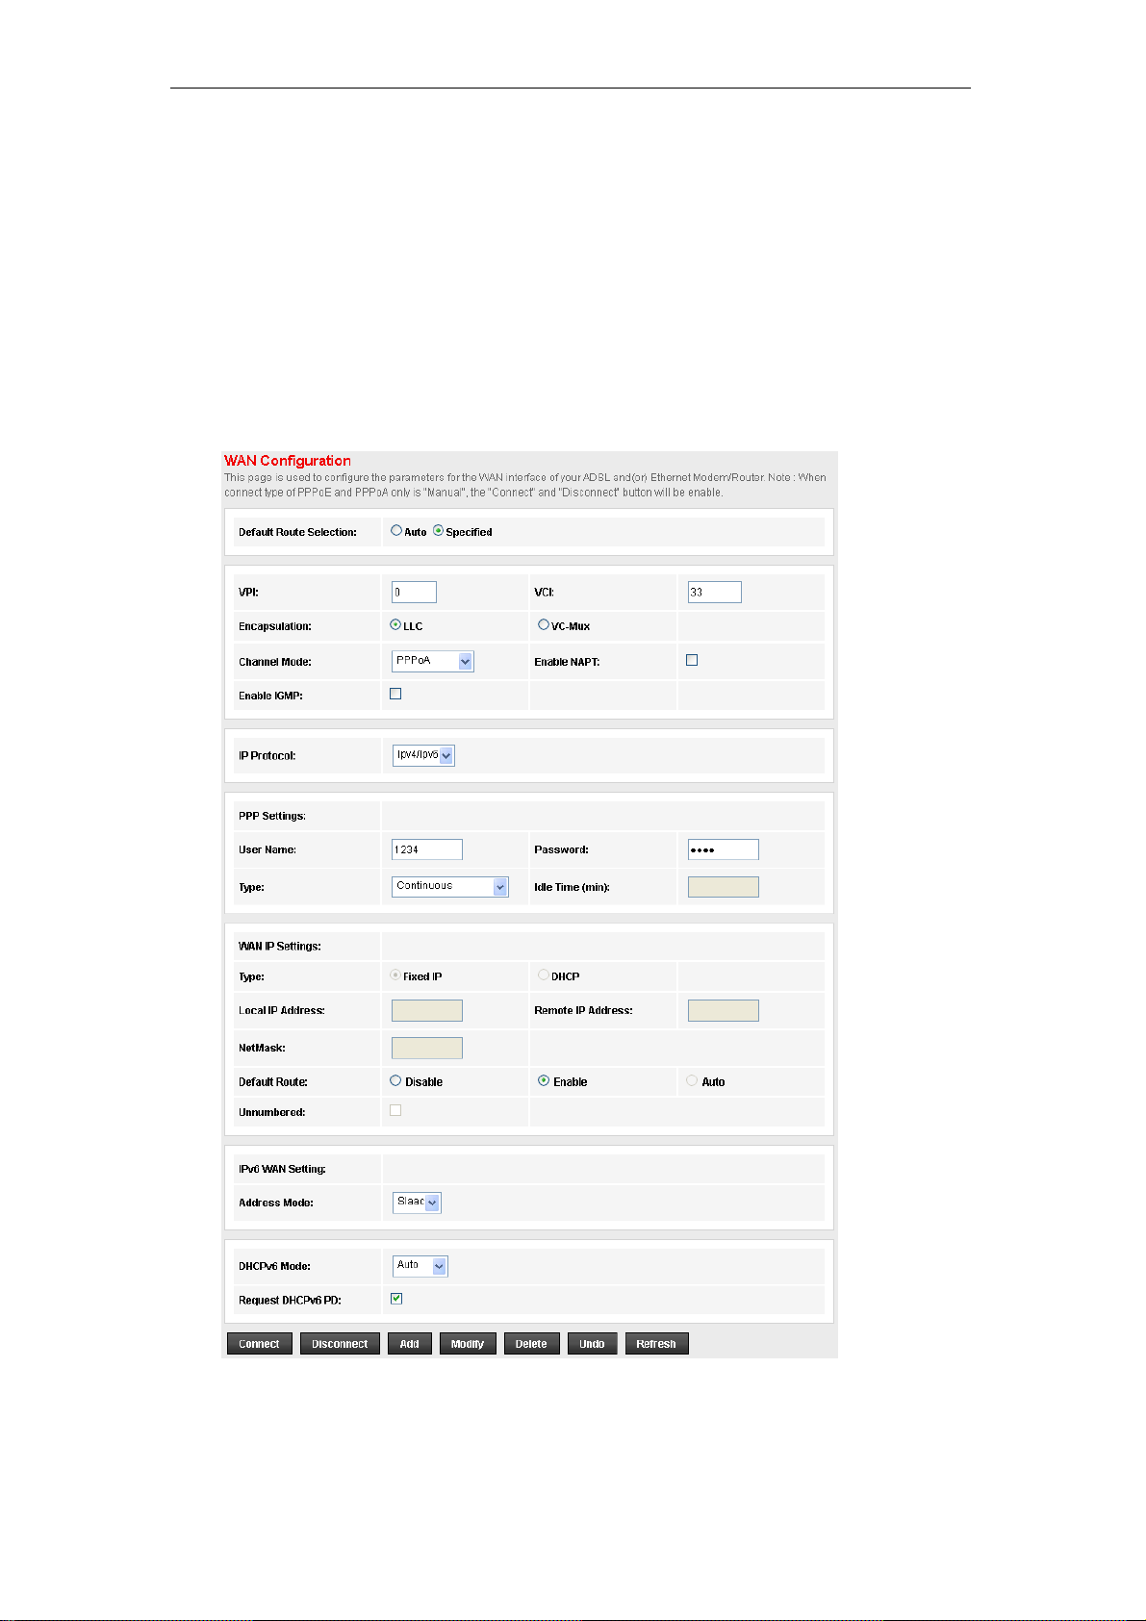Open PPP Type Continuous dropdown
The image size is (1146, 1621).
(450, 887)
